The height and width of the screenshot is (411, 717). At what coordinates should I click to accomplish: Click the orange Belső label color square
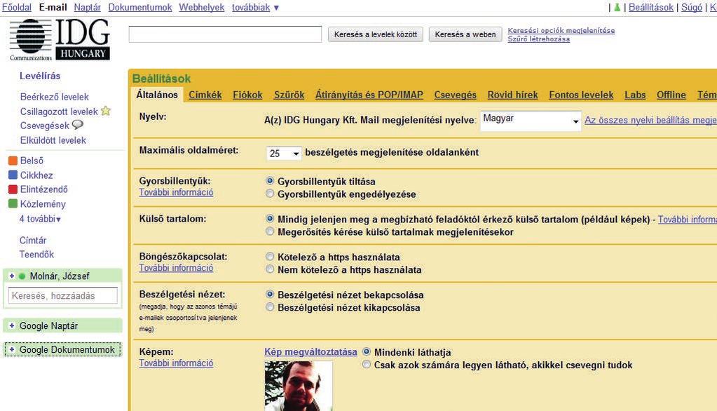tap(13, 161)
